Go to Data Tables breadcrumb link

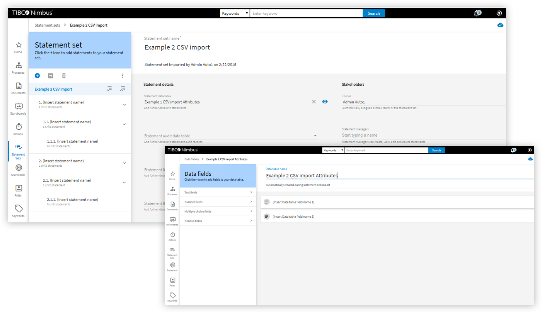click(192, 159)
